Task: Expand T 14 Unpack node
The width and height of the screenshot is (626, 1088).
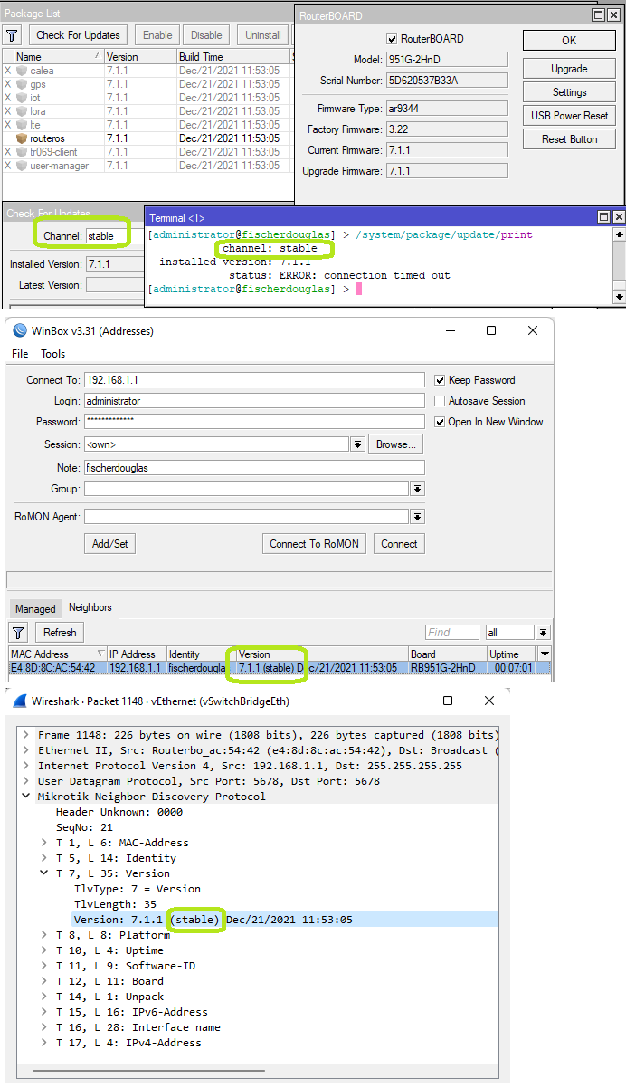Action: 45,997
